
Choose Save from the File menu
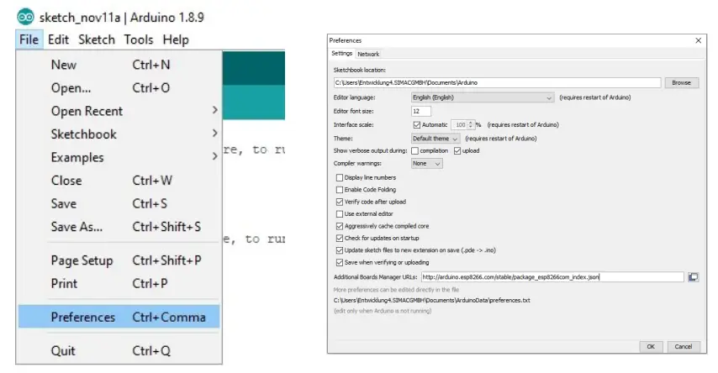pos(119,203)
